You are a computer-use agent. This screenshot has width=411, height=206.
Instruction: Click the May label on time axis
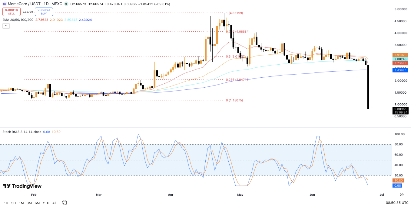coord(240,195)
